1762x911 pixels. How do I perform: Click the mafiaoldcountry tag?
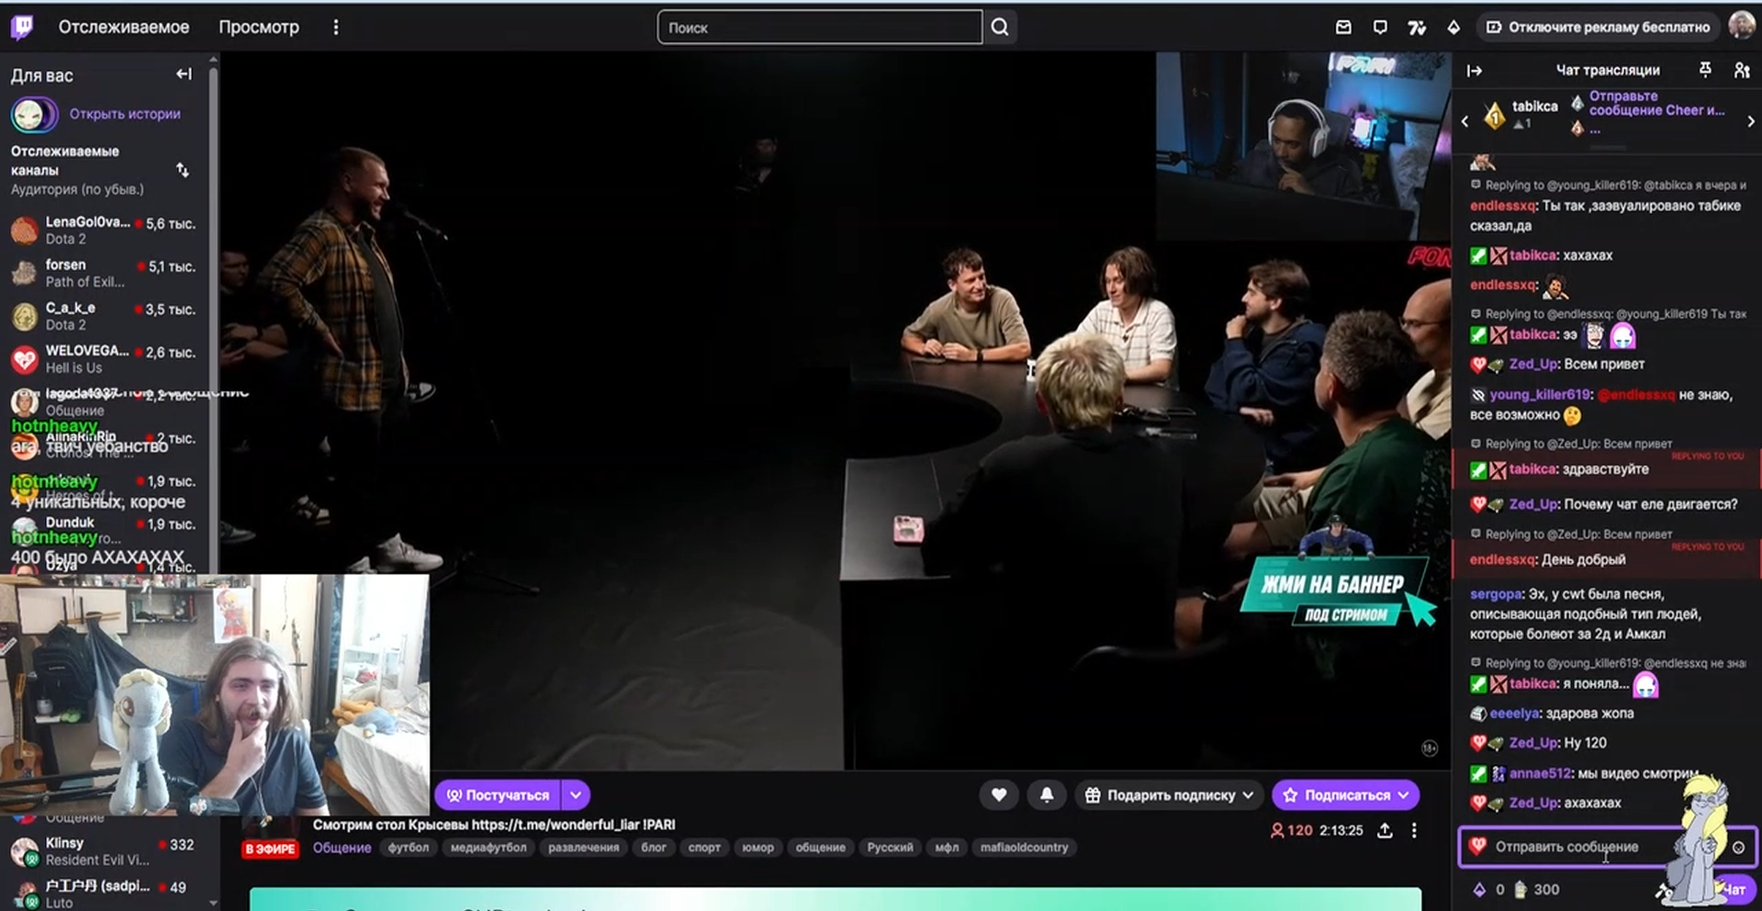click(x=1024, y=848)
